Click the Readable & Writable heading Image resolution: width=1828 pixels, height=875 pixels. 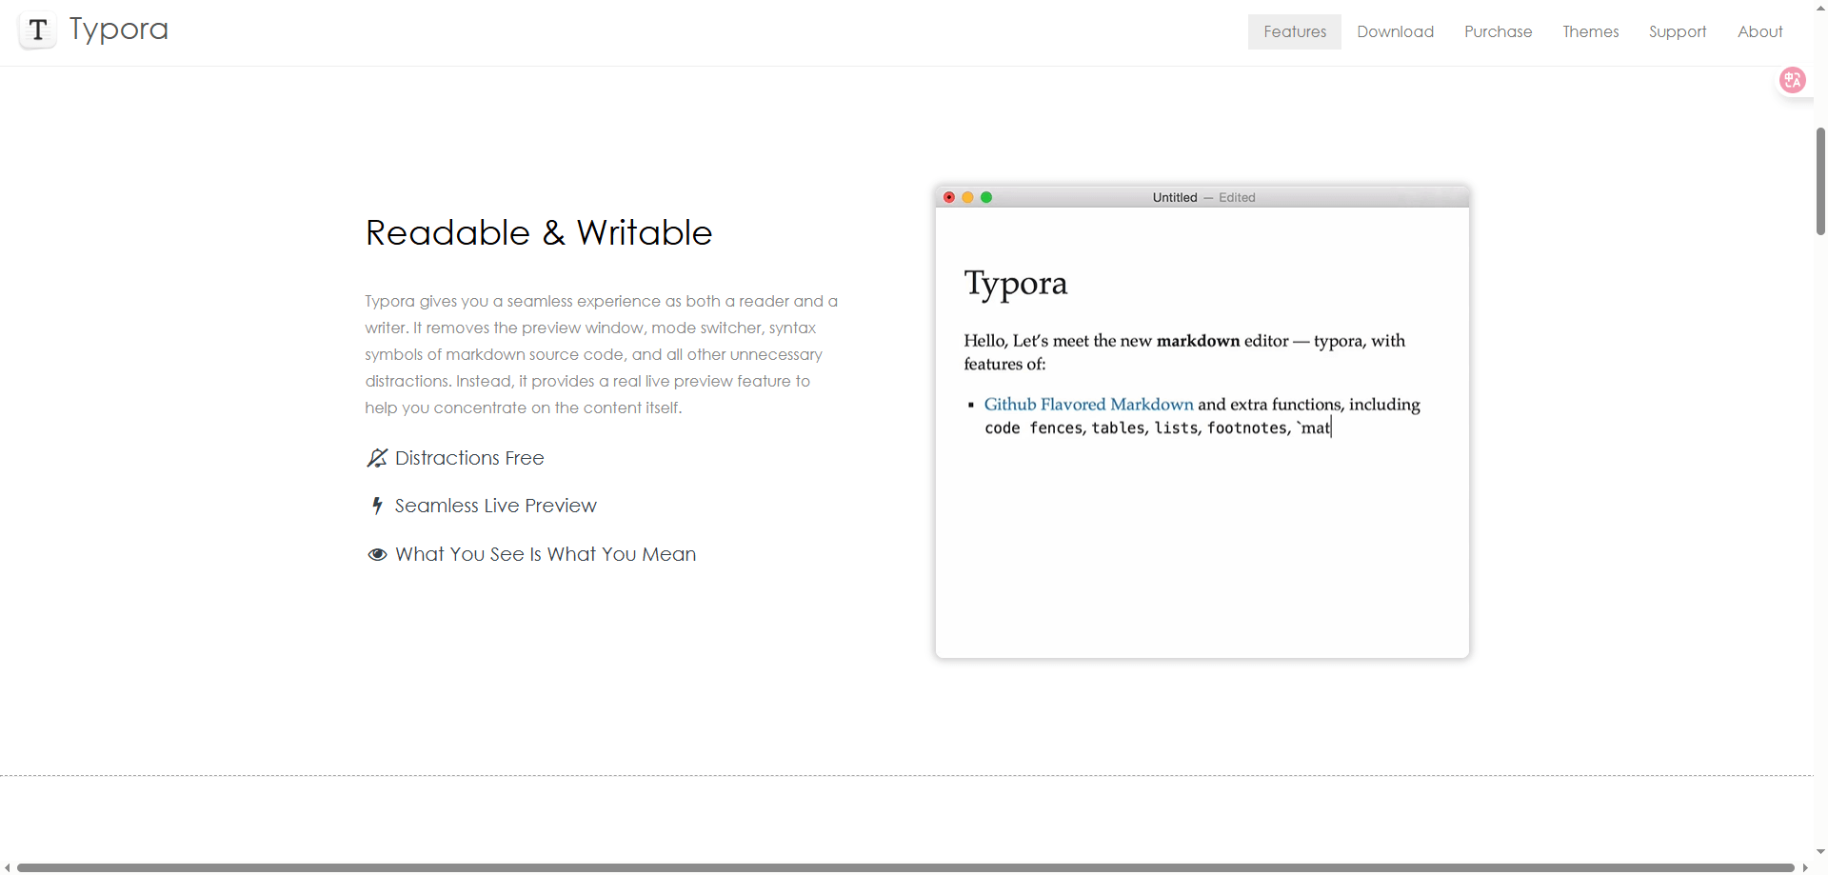539,233
